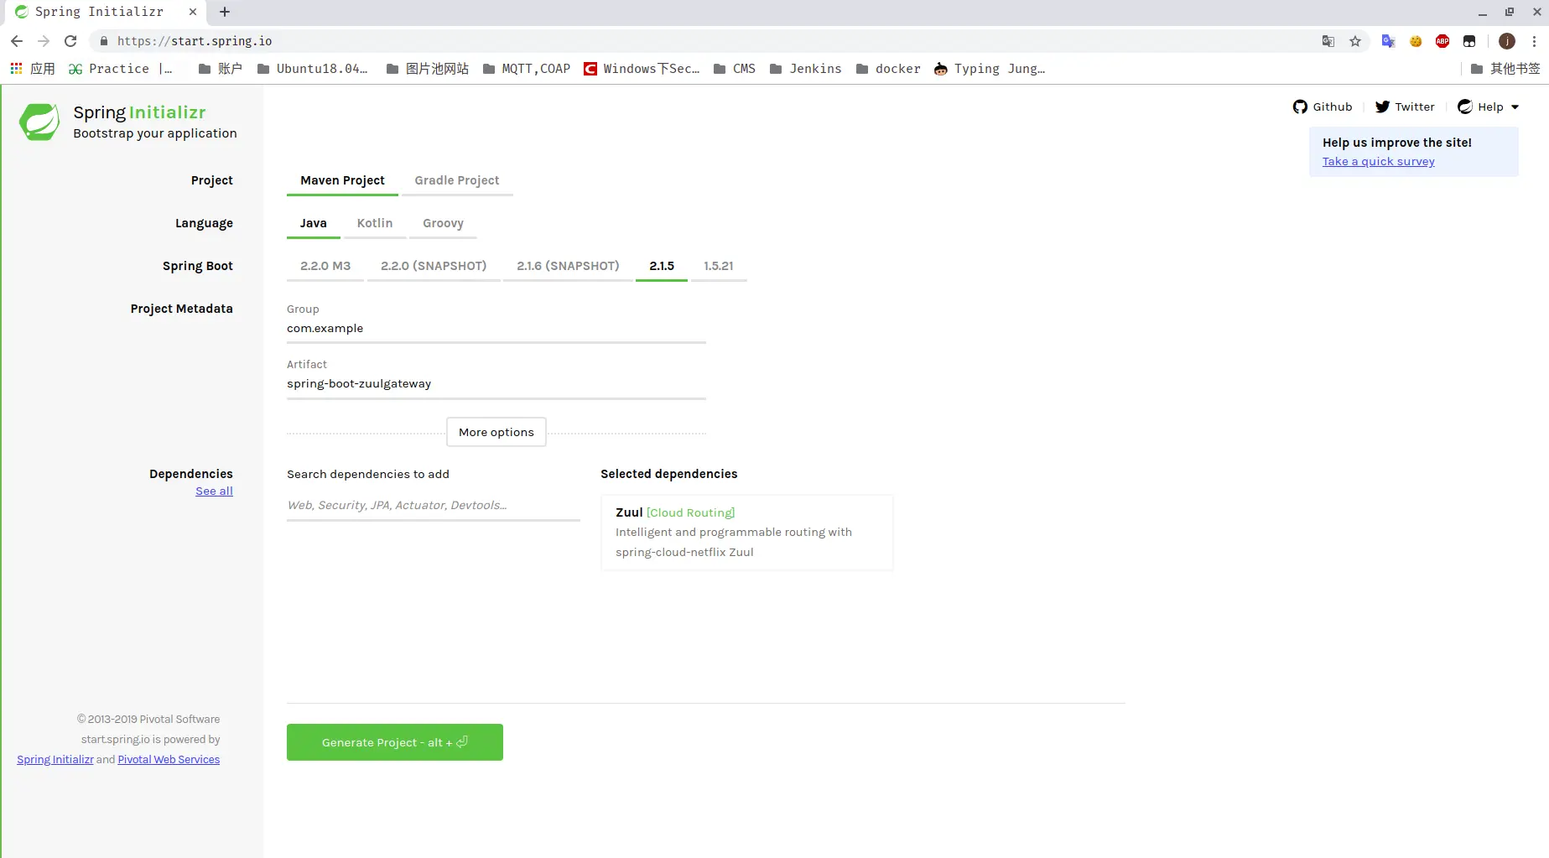The image size is (1549, 858).
Task: Click the browser back arrow
Action: (x=17, y=41)
